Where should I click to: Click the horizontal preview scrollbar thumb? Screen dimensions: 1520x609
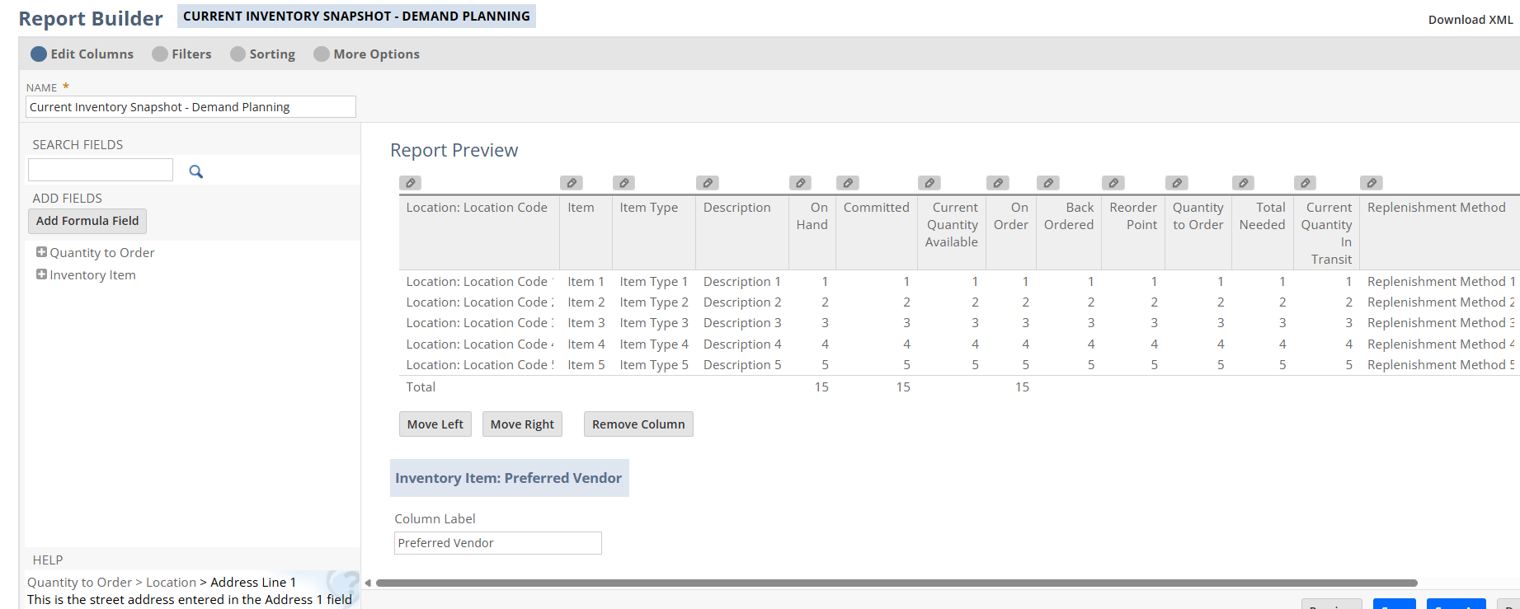pos(896,583)
